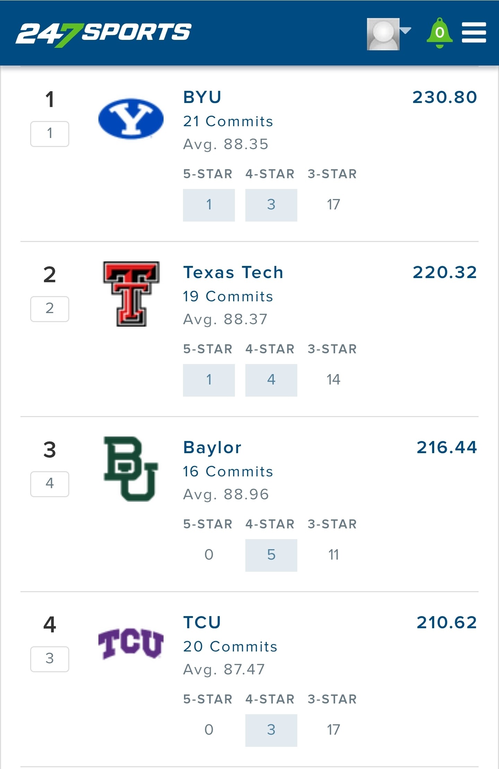This screenshot has height=769, width=499.
Task: Click the BYU team logo
Action: [x=131, y=119]
